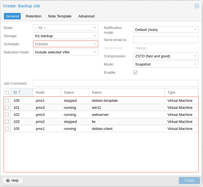Expand the backup Mode Snapshot dropdown
The width and height of the screenshot is (203, 187).
[195, 64]
